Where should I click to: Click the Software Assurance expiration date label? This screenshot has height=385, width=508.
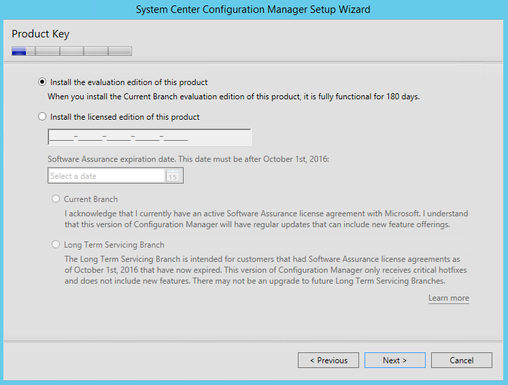tap(188, 159)
